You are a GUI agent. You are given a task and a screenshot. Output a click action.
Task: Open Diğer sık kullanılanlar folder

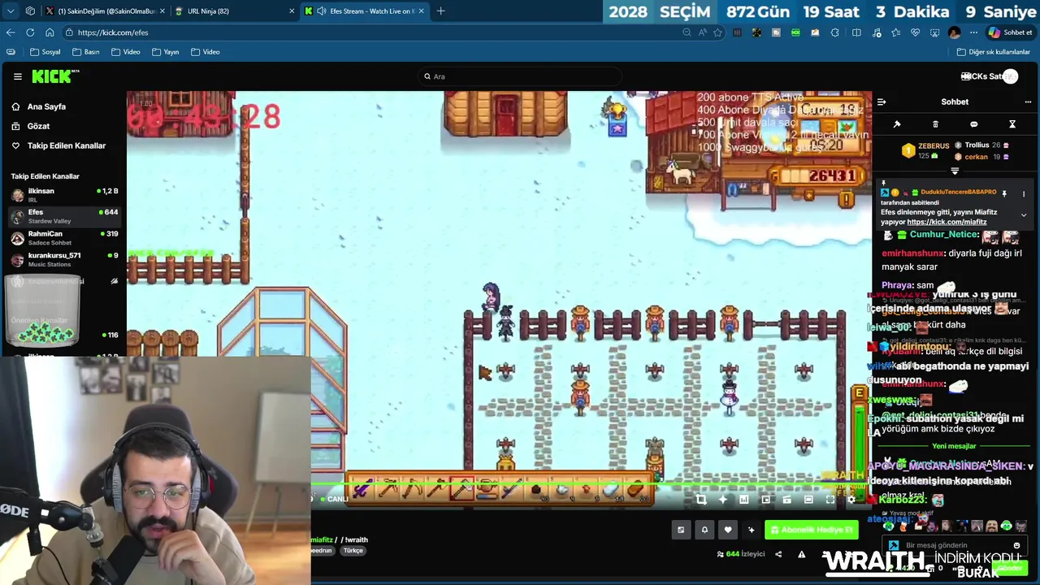pyautogui.click(x=994, y=52)
